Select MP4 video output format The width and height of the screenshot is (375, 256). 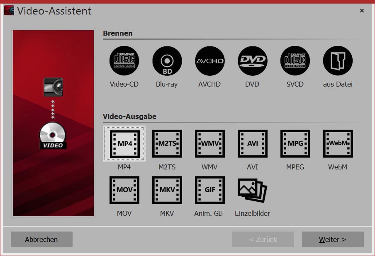(x=124, y=144)
